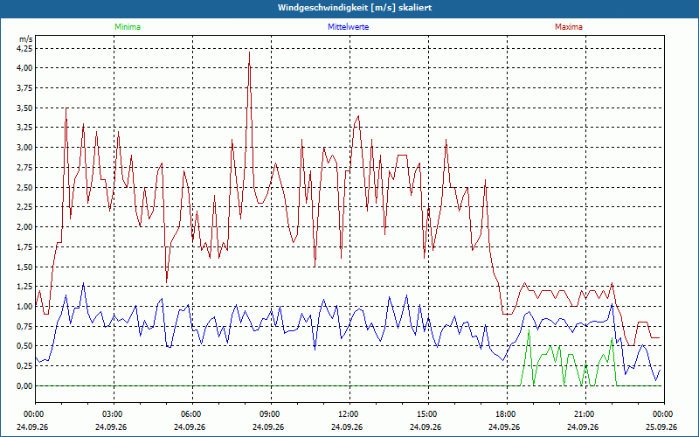Click the 00:00 label under 24.09.26 start
The height and width of the screenshot is (437, 699).
pos(32,414)
